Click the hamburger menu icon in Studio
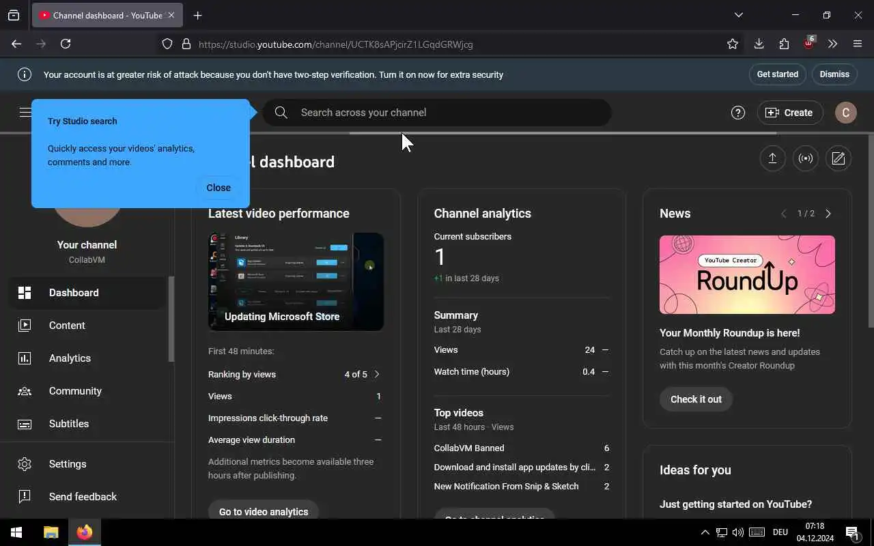 [25, 113]
